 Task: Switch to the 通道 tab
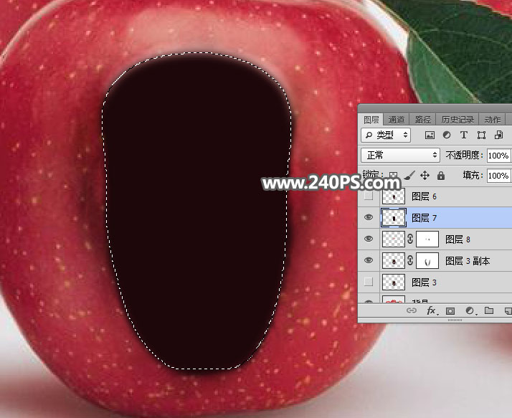point(397,120)
